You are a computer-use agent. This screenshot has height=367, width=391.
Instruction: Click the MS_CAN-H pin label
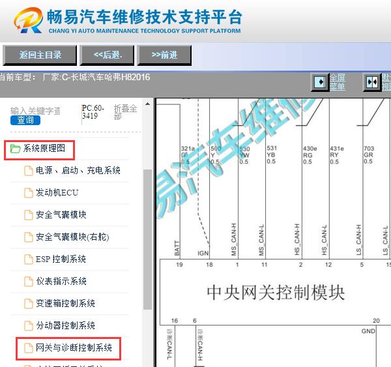pos(234,239)
